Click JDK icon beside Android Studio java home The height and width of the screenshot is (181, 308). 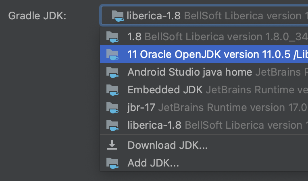[112, 72]
